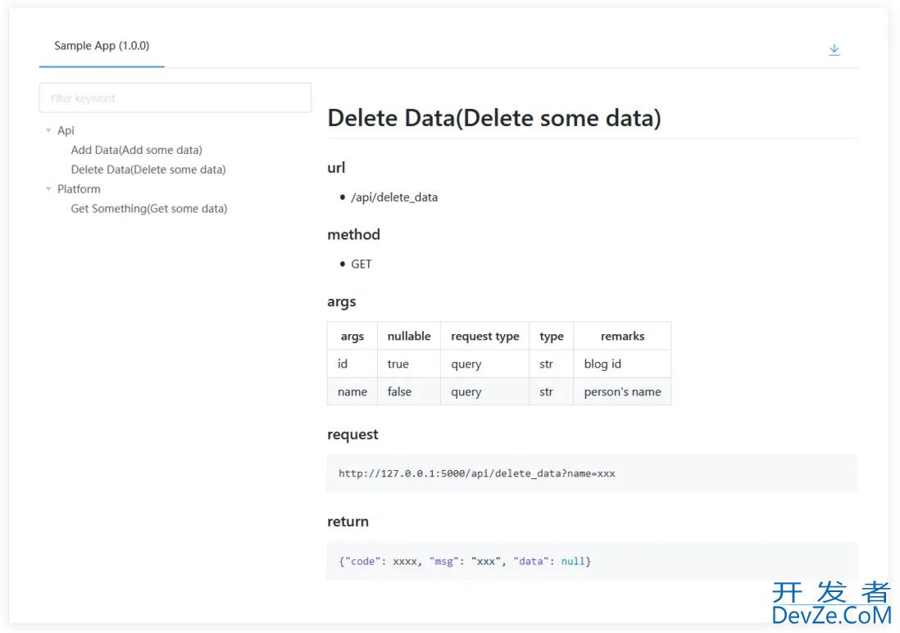Open Delete Data(Delete some data) tree entry
900x633 pixels.
click(x=148, y=170)
